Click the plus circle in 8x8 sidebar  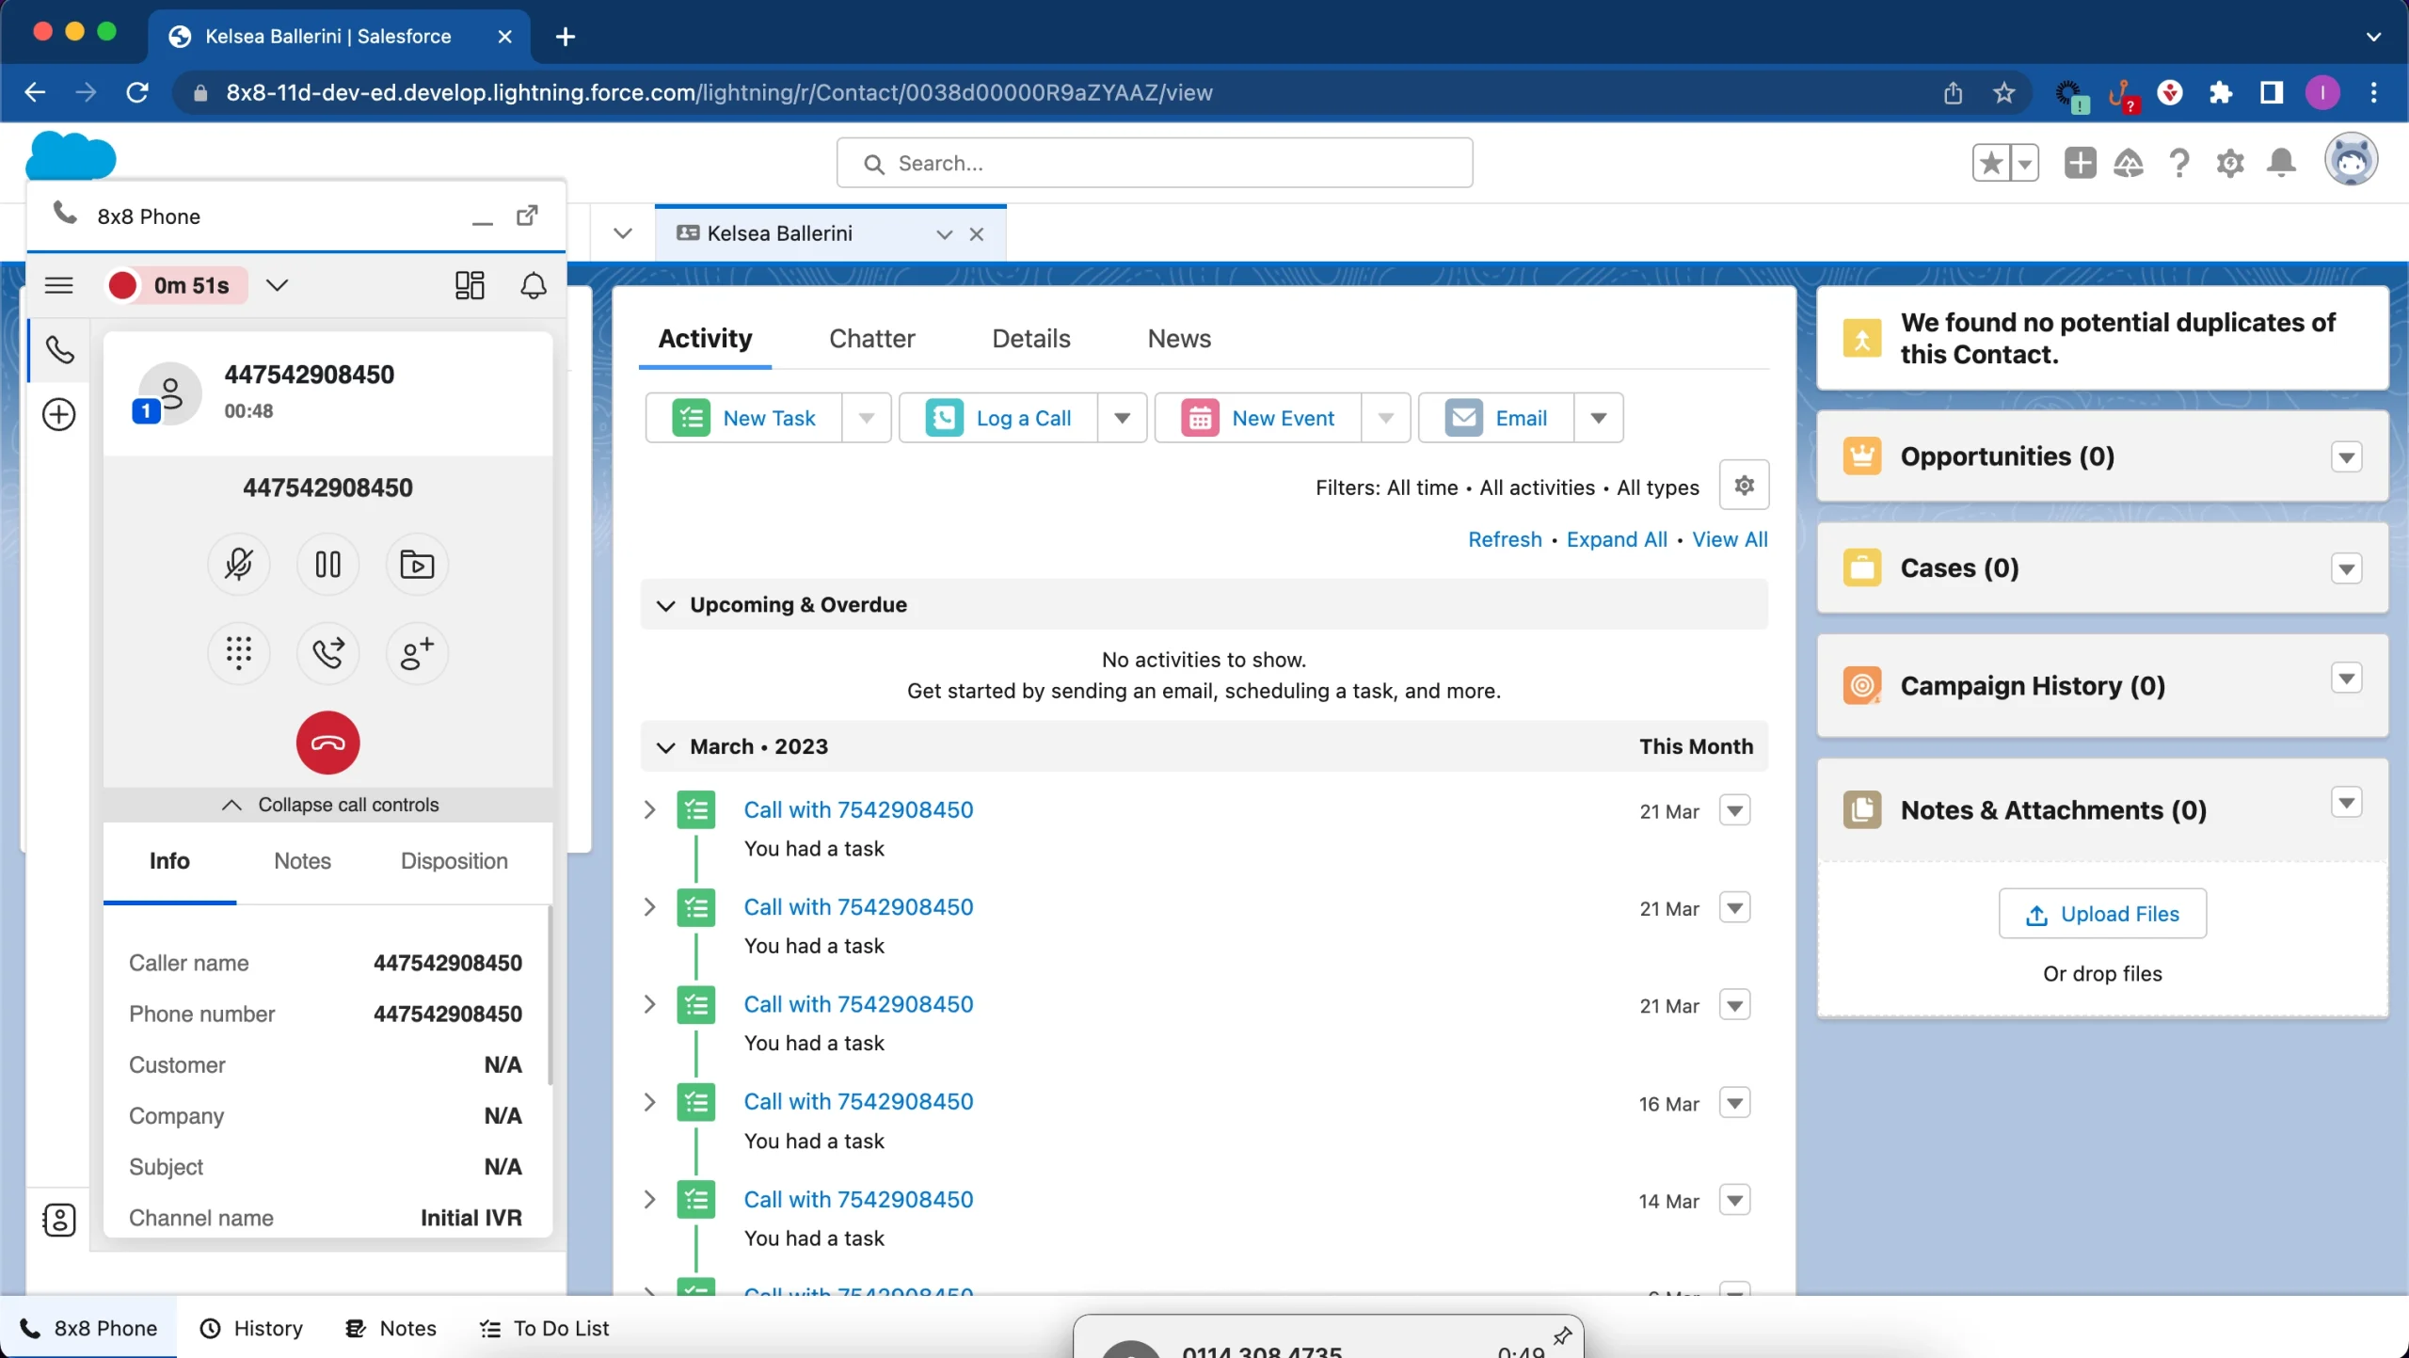tap(59, 414)
